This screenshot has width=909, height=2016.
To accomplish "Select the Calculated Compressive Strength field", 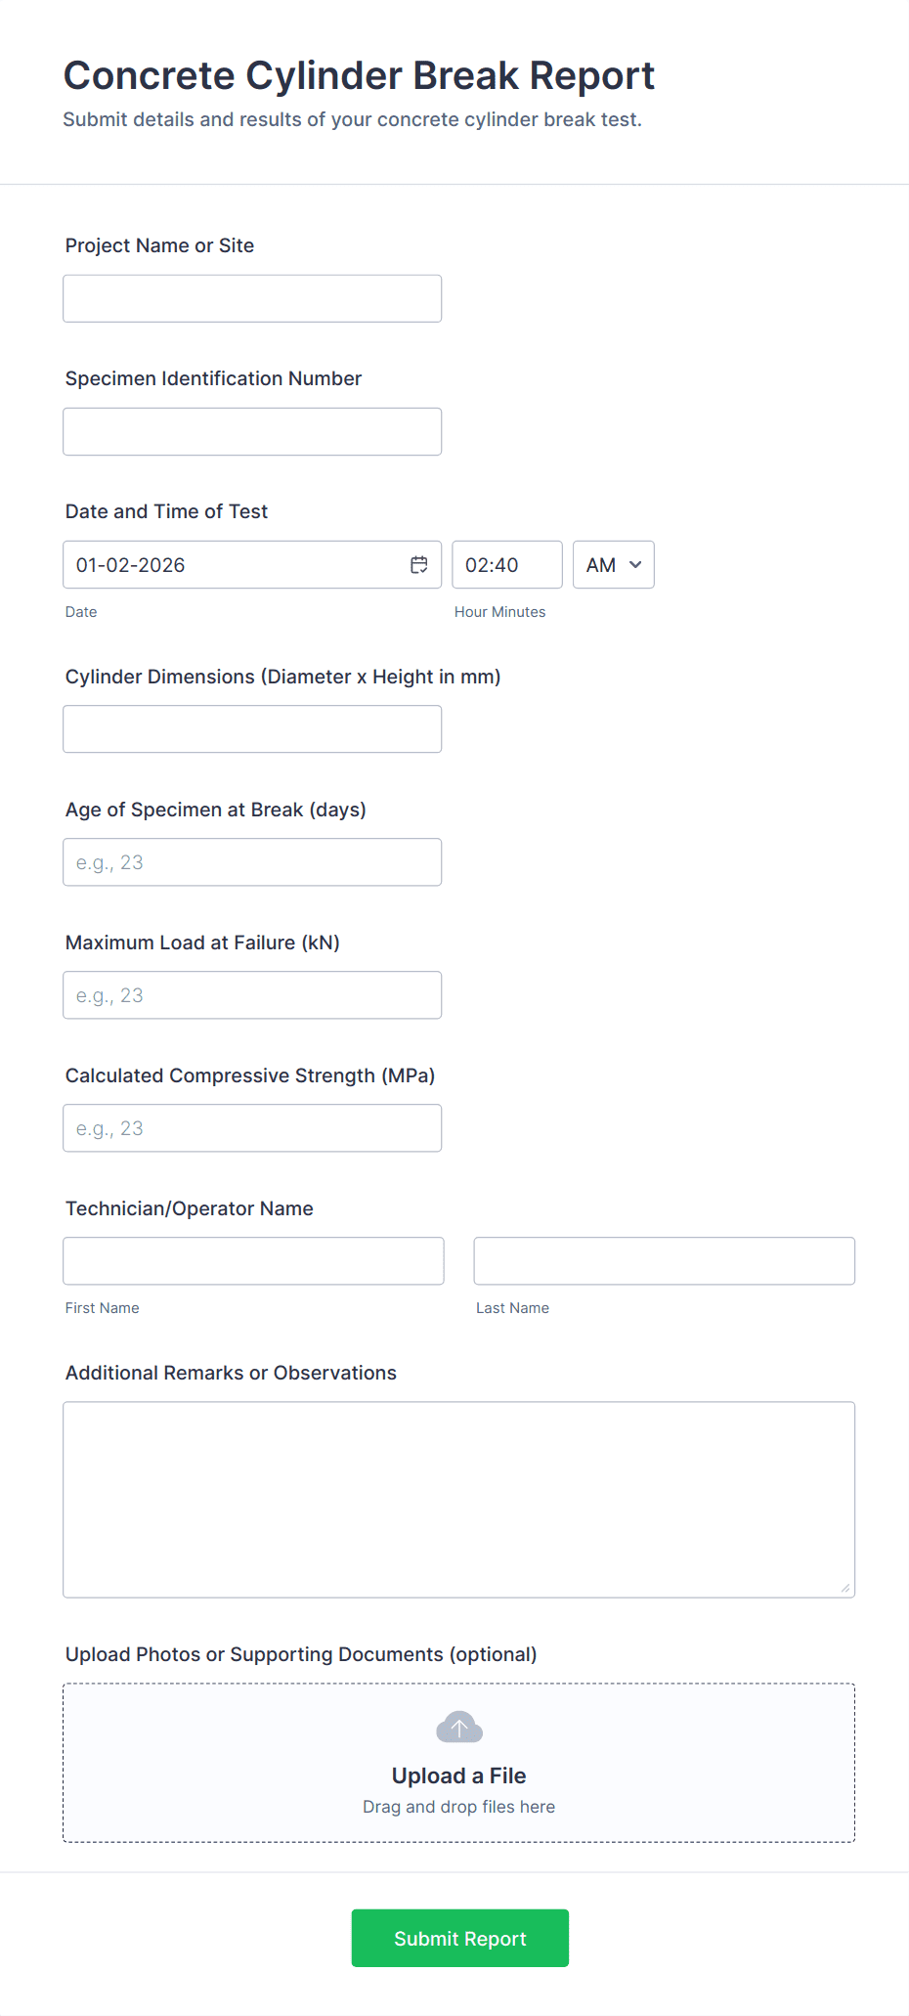I will [x=251, y=1127].
